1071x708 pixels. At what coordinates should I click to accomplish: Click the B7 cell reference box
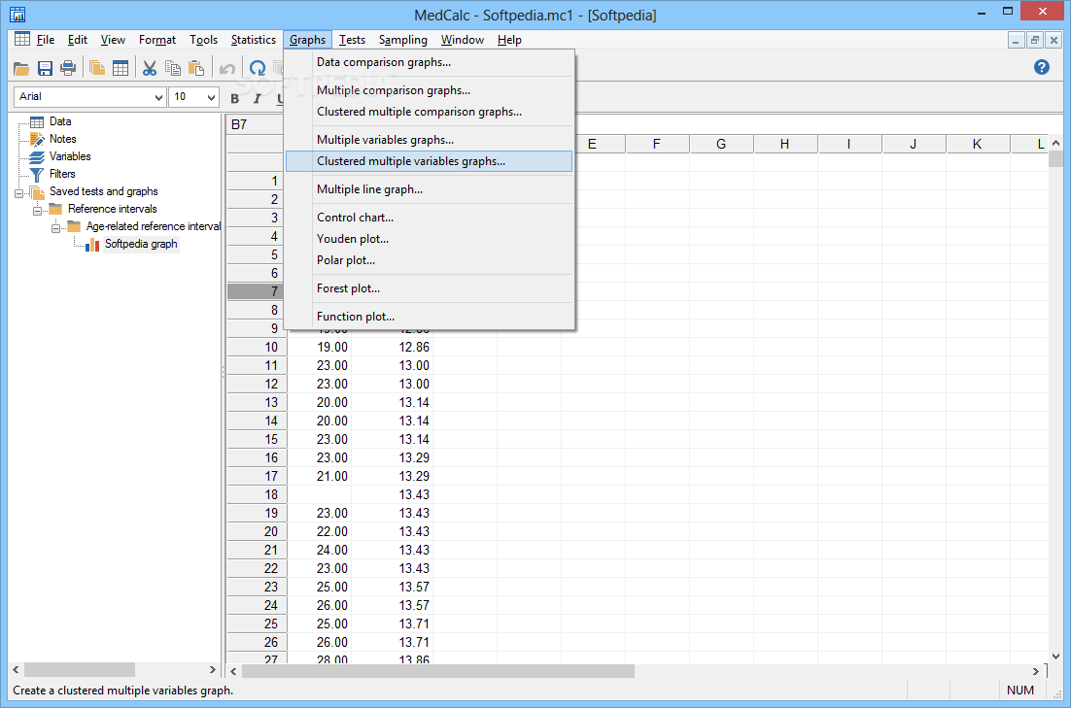click(x=254, y=124)
